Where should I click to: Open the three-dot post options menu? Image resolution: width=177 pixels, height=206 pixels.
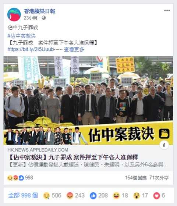pyautogui.click(x=167, y=11)
